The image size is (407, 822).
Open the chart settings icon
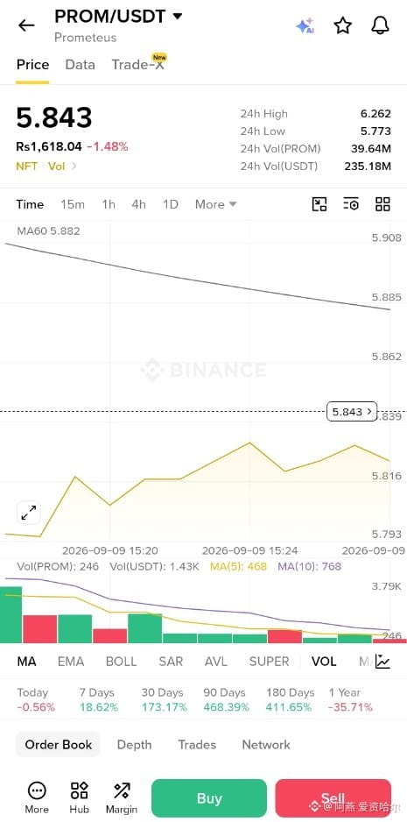[351, 204]
